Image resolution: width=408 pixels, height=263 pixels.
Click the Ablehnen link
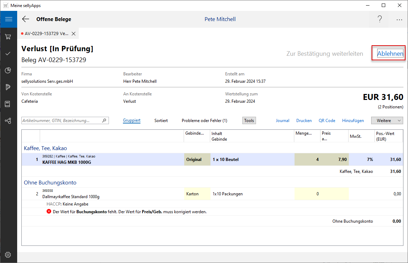pos(390,54)
